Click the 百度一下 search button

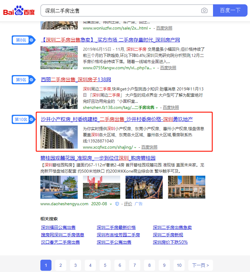pos(230,10)
